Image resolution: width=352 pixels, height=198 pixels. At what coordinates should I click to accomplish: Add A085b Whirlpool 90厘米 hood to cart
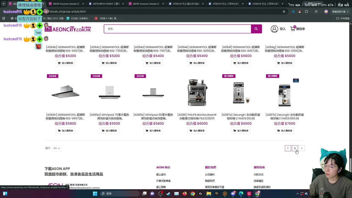(x=153, y=131)
